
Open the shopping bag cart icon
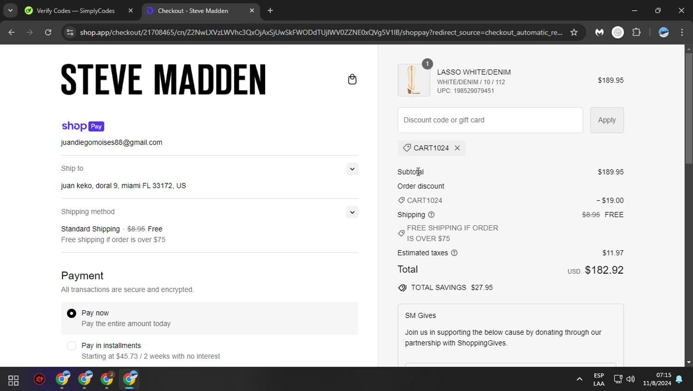click(x=352, y=79)
